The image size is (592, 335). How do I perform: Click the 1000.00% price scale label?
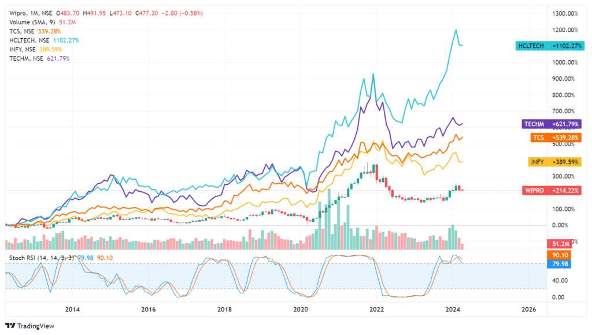565,62
